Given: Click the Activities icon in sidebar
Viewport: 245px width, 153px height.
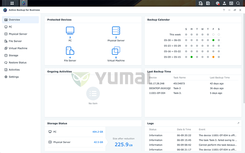Looking at the screenshot, I should click(6, 70).
